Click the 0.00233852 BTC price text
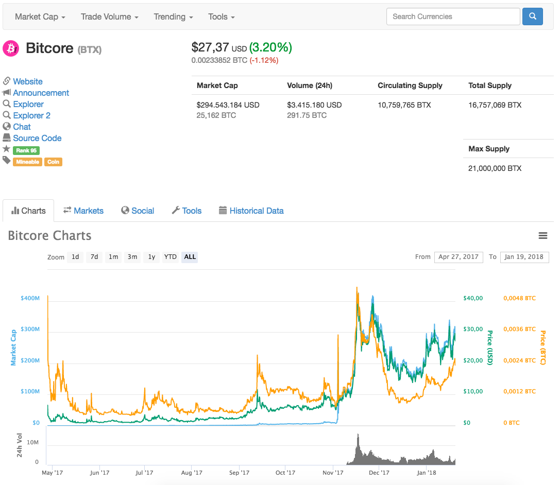Viewport: 560px width, 485px height. 219,60
